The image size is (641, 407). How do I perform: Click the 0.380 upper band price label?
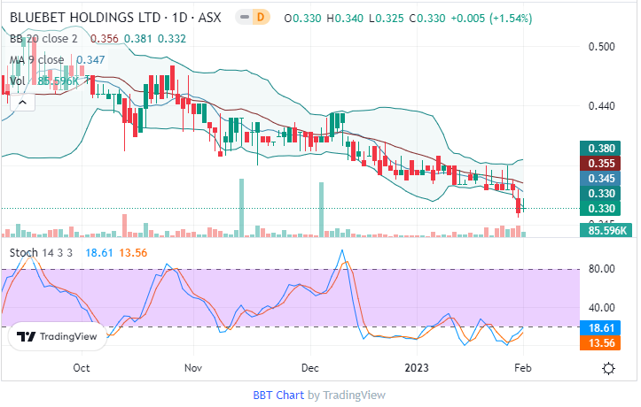click(602, 149)
